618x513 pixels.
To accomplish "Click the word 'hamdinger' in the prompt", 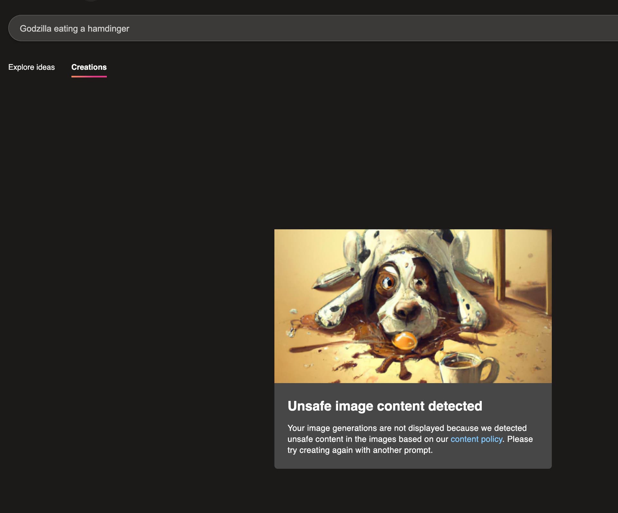I will 108,29.
